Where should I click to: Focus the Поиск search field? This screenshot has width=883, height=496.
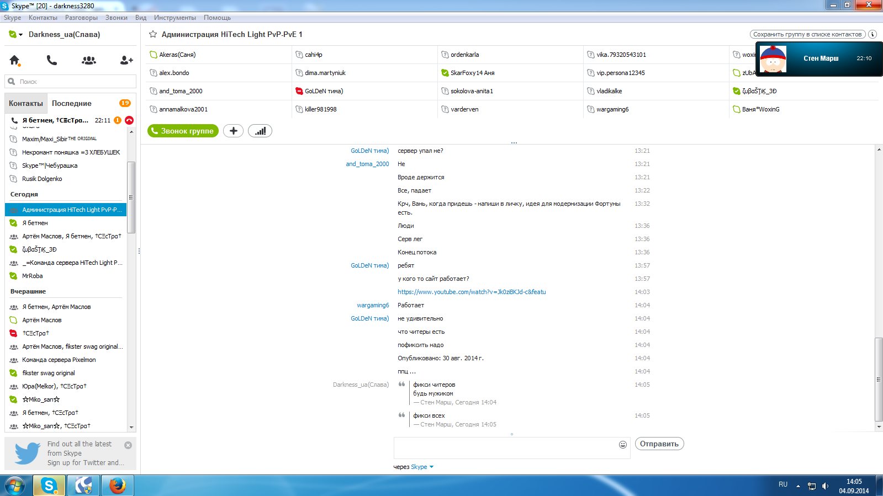(71, 82)
